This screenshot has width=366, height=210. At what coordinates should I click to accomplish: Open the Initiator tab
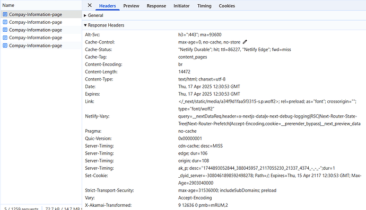(181, 6)
